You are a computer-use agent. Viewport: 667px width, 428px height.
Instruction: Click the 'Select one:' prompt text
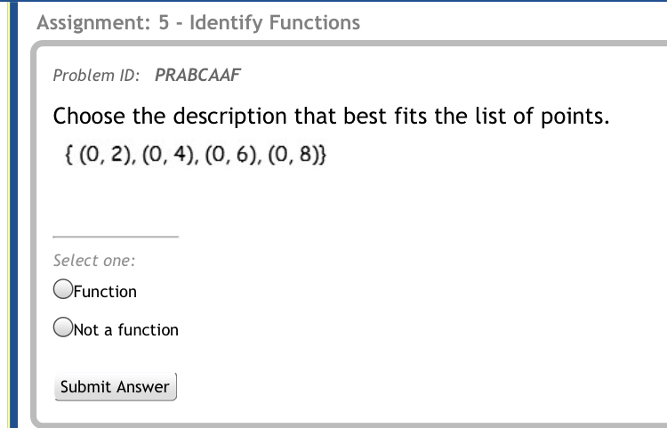click(93, 261)
